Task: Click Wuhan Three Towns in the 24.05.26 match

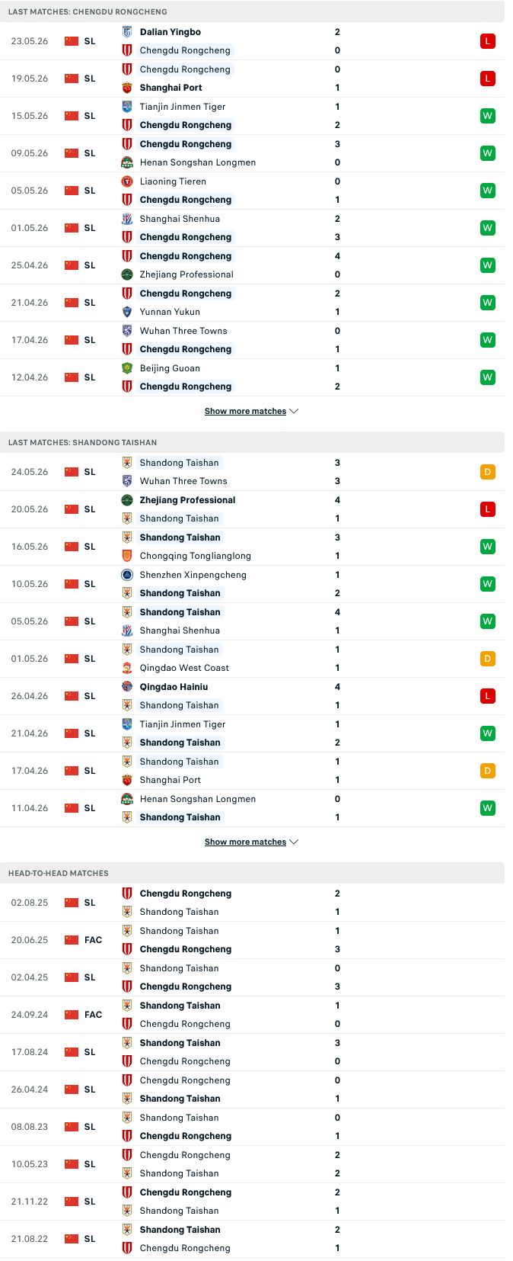Action: [184, 481]
